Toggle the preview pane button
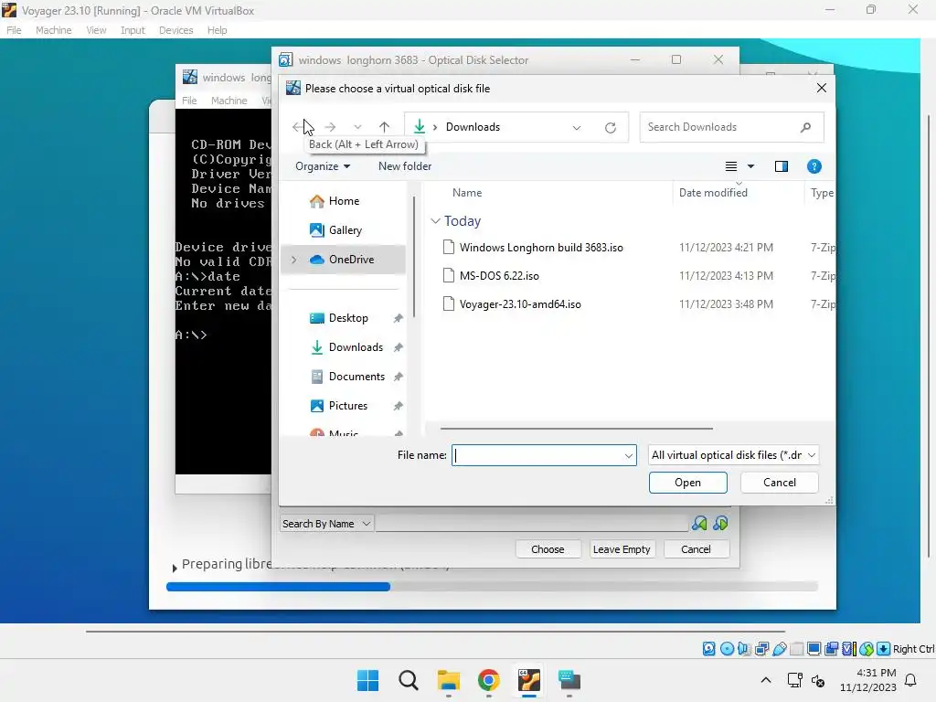The height and width of the screenshot is (702, 936). pyautogui.click(x=781, y=166)
